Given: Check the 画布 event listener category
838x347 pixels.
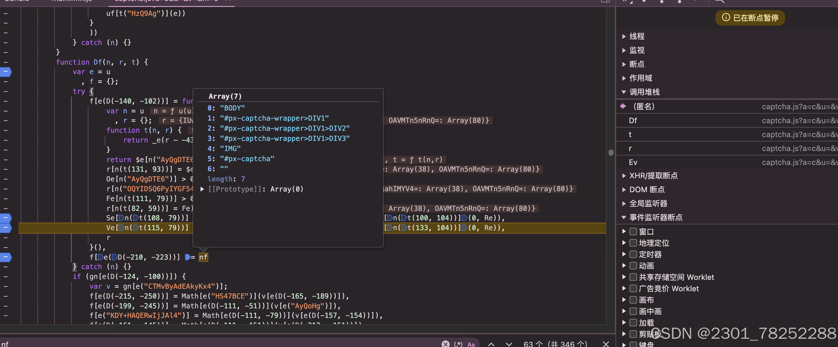Looking at the screenshot, I should coord(633,300).
